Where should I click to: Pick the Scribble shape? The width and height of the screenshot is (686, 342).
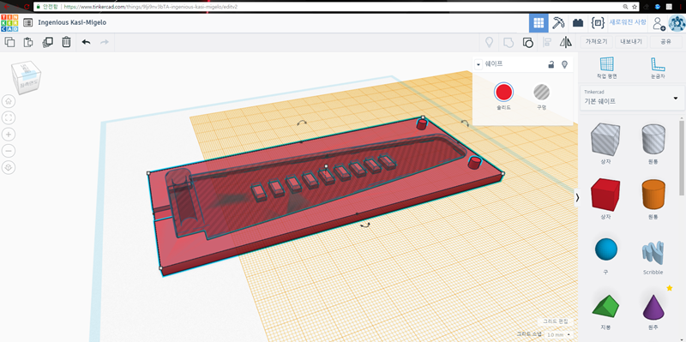tap(653, 252)
